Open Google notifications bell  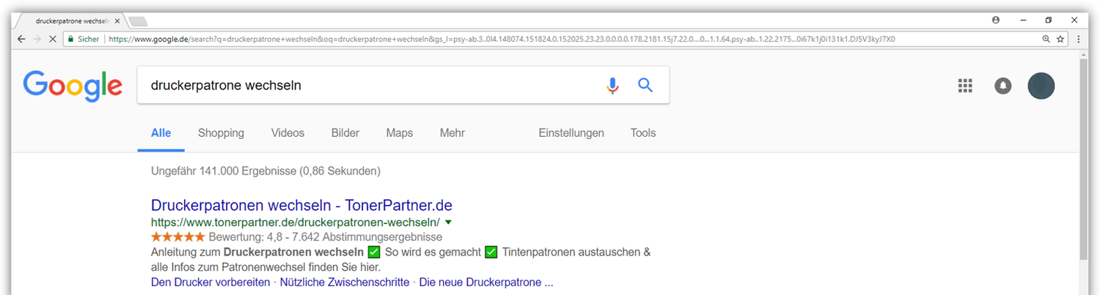pos(1003,86)
